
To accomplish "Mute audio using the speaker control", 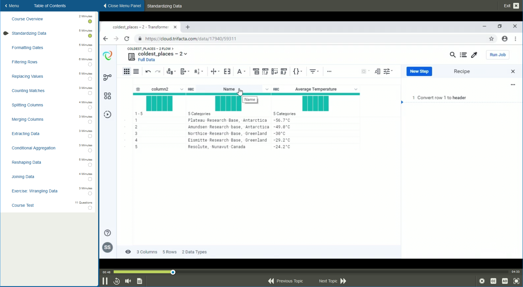I will click(128, 281).
